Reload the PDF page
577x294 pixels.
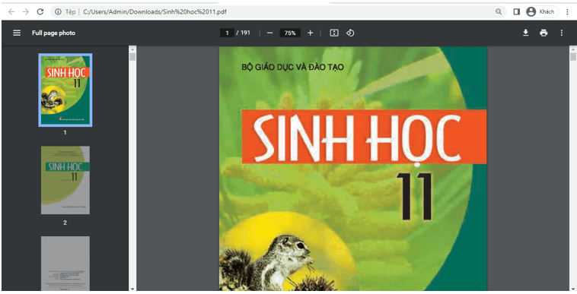tap(40, 11)
